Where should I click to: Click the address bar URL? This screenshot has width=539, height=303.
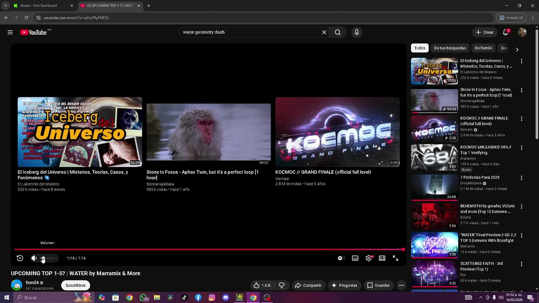(77, 18)
